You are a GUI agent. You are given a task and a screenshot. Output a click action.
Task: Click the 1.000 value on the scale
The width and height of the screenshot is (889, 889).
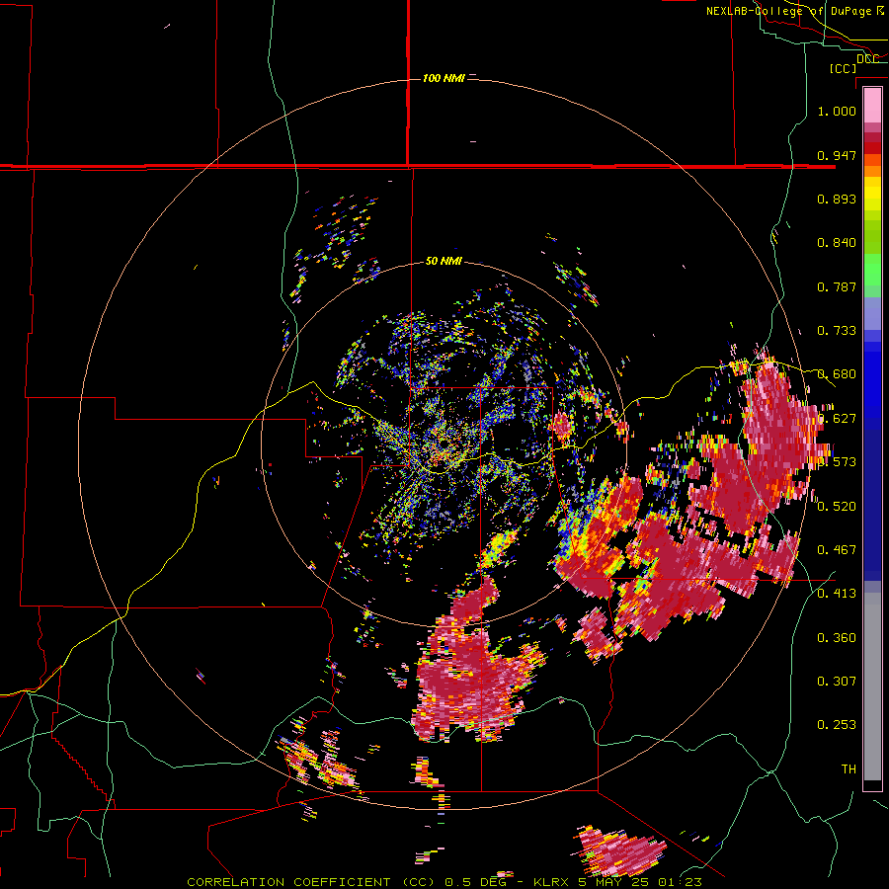coord(837,111)
